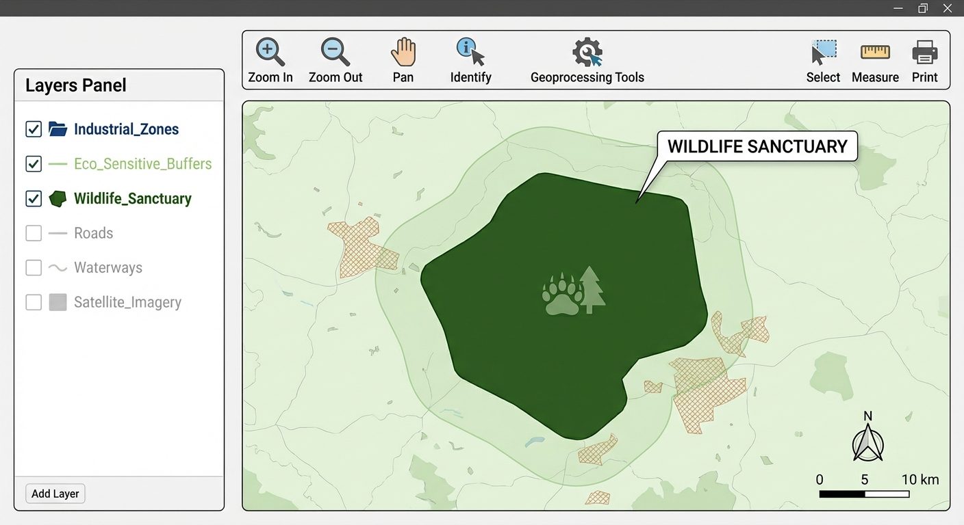Activate the Select tool
Screen dimensions: 964x525
click(x=822, y=59)
